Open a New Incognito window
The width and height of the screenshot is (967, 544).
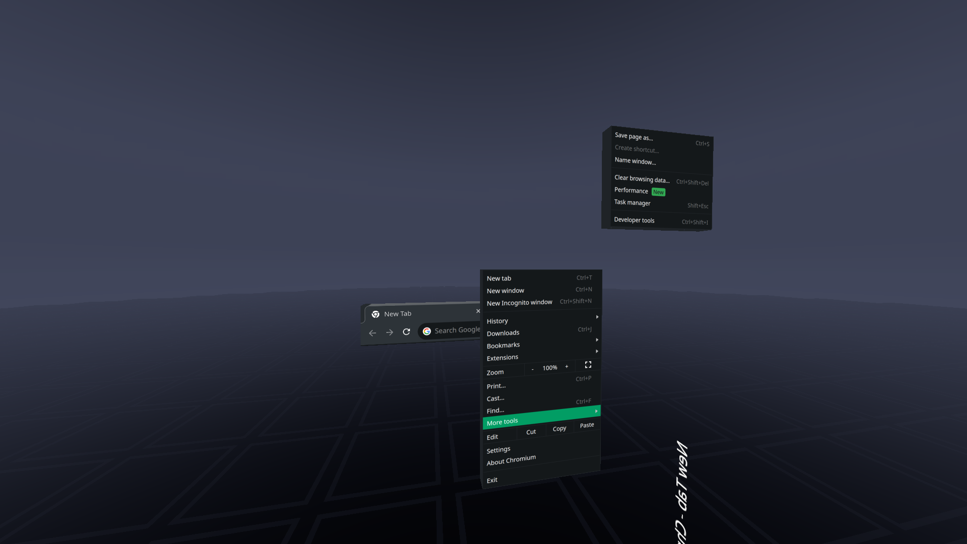pyautogui.click(x=519, y=303)
